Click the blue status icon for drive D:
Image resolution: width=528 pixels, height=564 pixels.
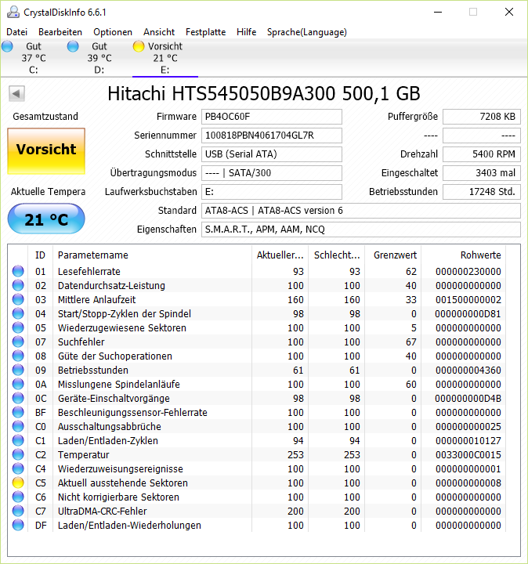pos(73,46)
